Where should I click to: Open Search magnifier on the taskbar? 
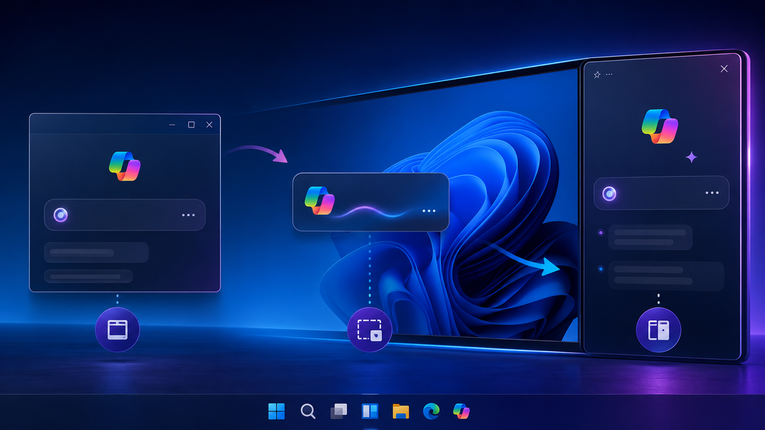(308, 411)
